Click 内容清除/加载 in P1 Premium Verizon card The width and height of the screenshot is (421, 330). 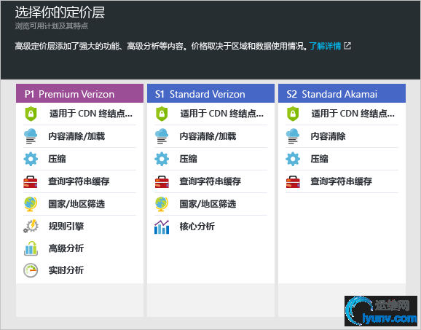pyautogui.click(x=76, y=136)
